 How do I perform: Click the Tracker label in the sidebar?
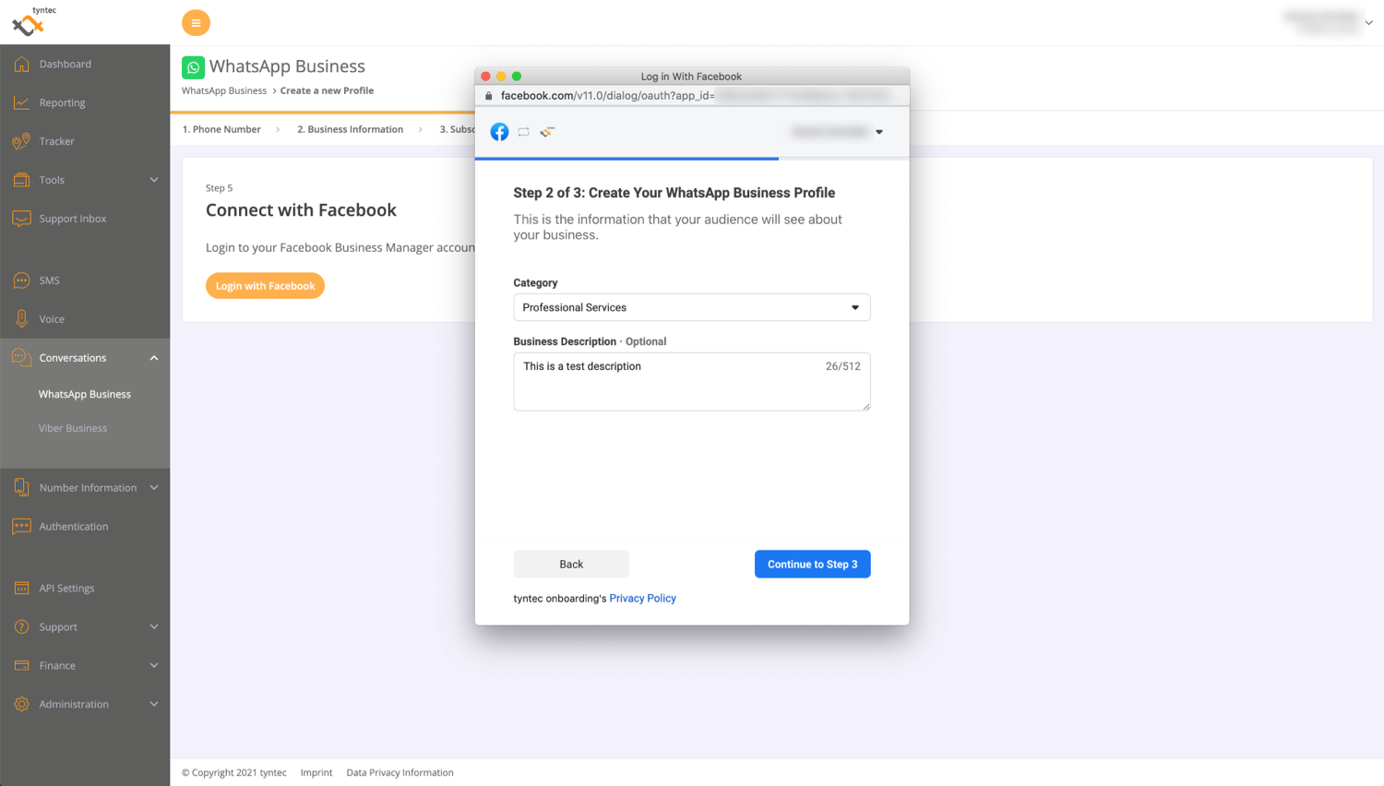(x=56, y=141)
